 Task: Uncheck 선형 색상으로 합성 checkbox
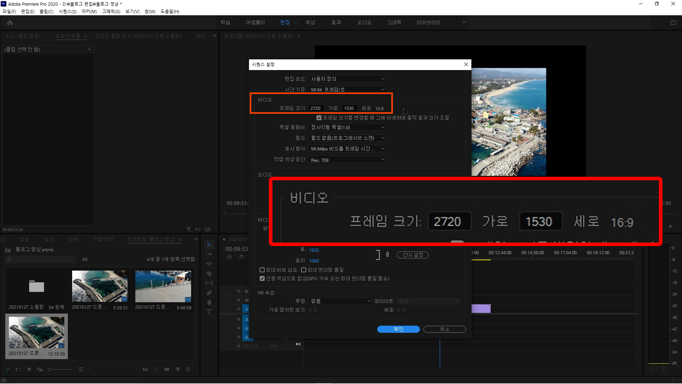pyautogui.click(x=262, y=278)
